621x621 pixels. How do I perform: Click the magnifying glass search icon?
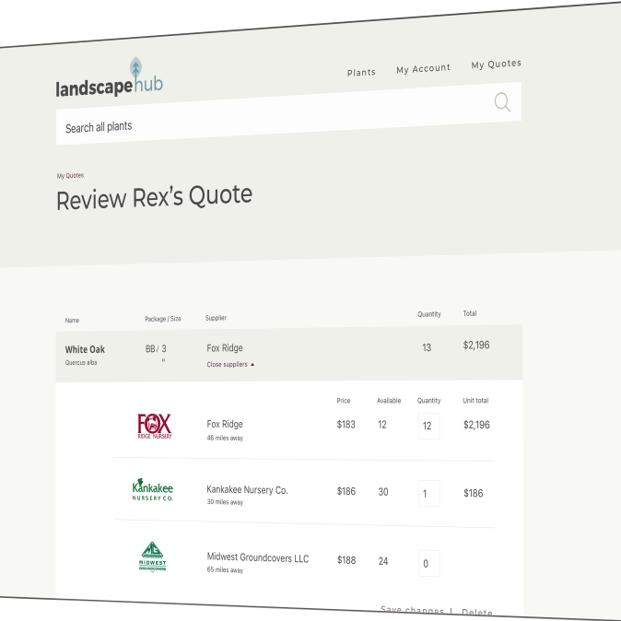pyautogui.click(x=502, y=102)
